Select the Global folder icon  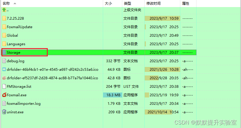click(x=4, y=35)
